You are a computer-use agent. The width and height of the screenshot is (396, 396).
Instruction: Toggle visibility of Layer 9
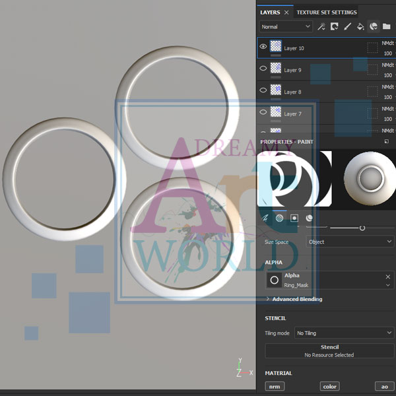click(263, 68)
